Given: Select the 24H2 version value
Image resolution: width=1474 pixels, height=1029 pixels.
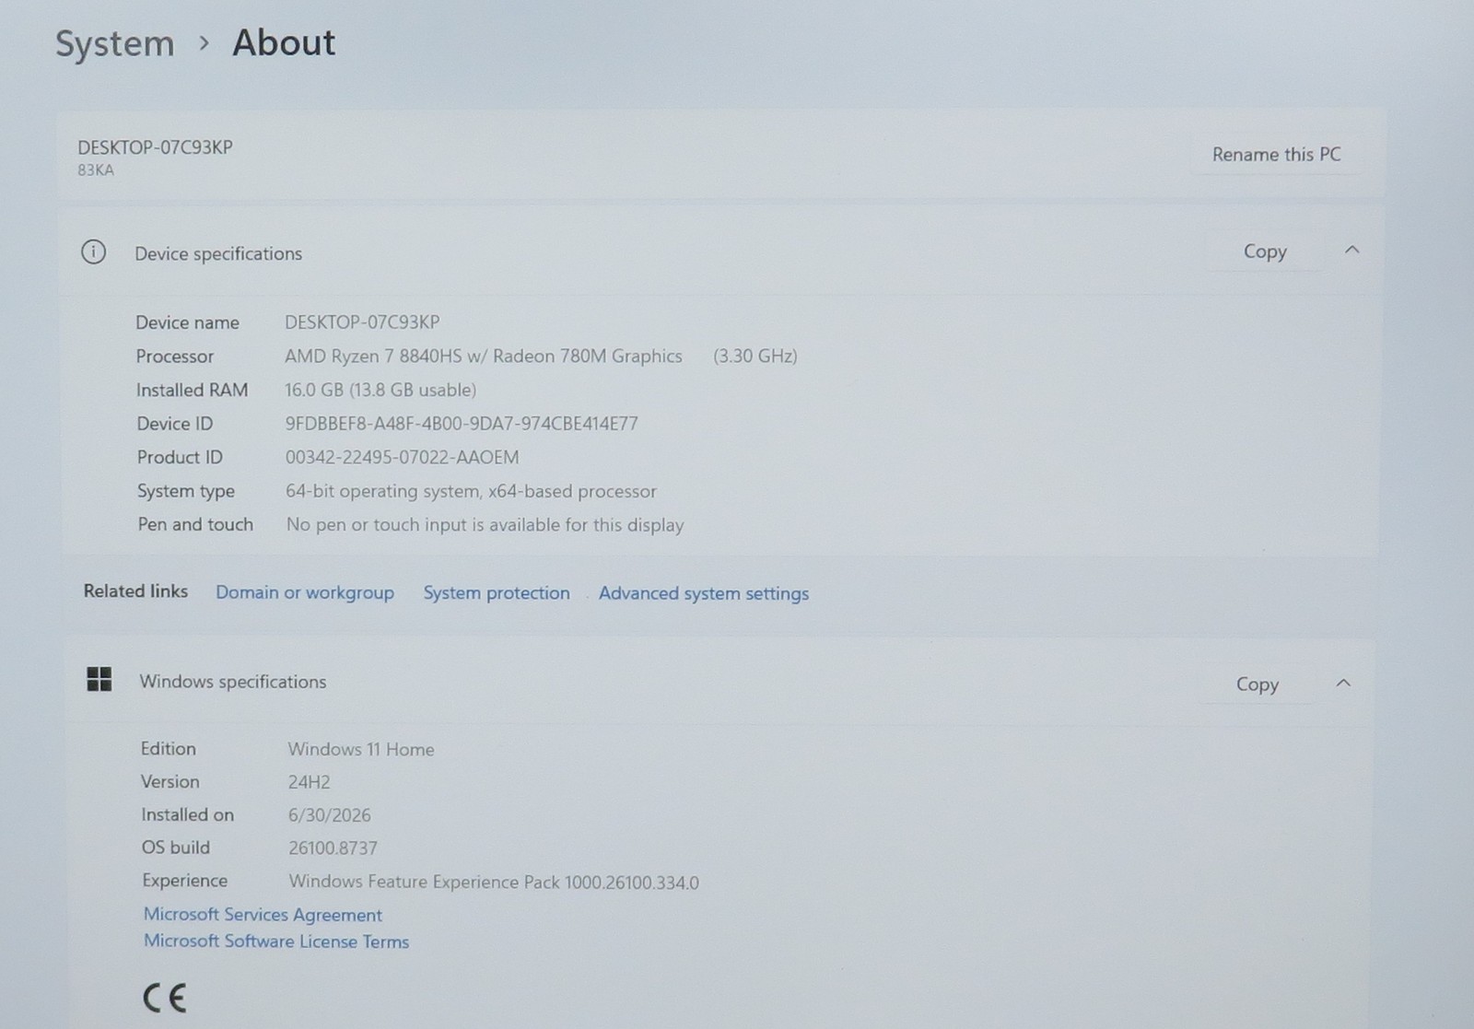Looking at the screenshot, I should click(x=310, y=782).
